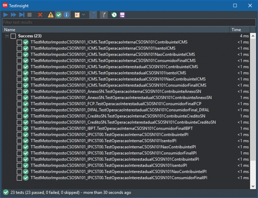258x198 pixels.
Task: Check the box for TestOperacaoInternaCSOSN101ContribuinteIPI
Action: pos(19,135)
